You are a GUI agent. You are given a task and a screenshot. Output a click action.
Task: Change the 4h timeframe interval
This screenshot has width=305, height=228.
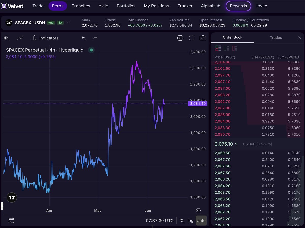[x=6, y=38]
